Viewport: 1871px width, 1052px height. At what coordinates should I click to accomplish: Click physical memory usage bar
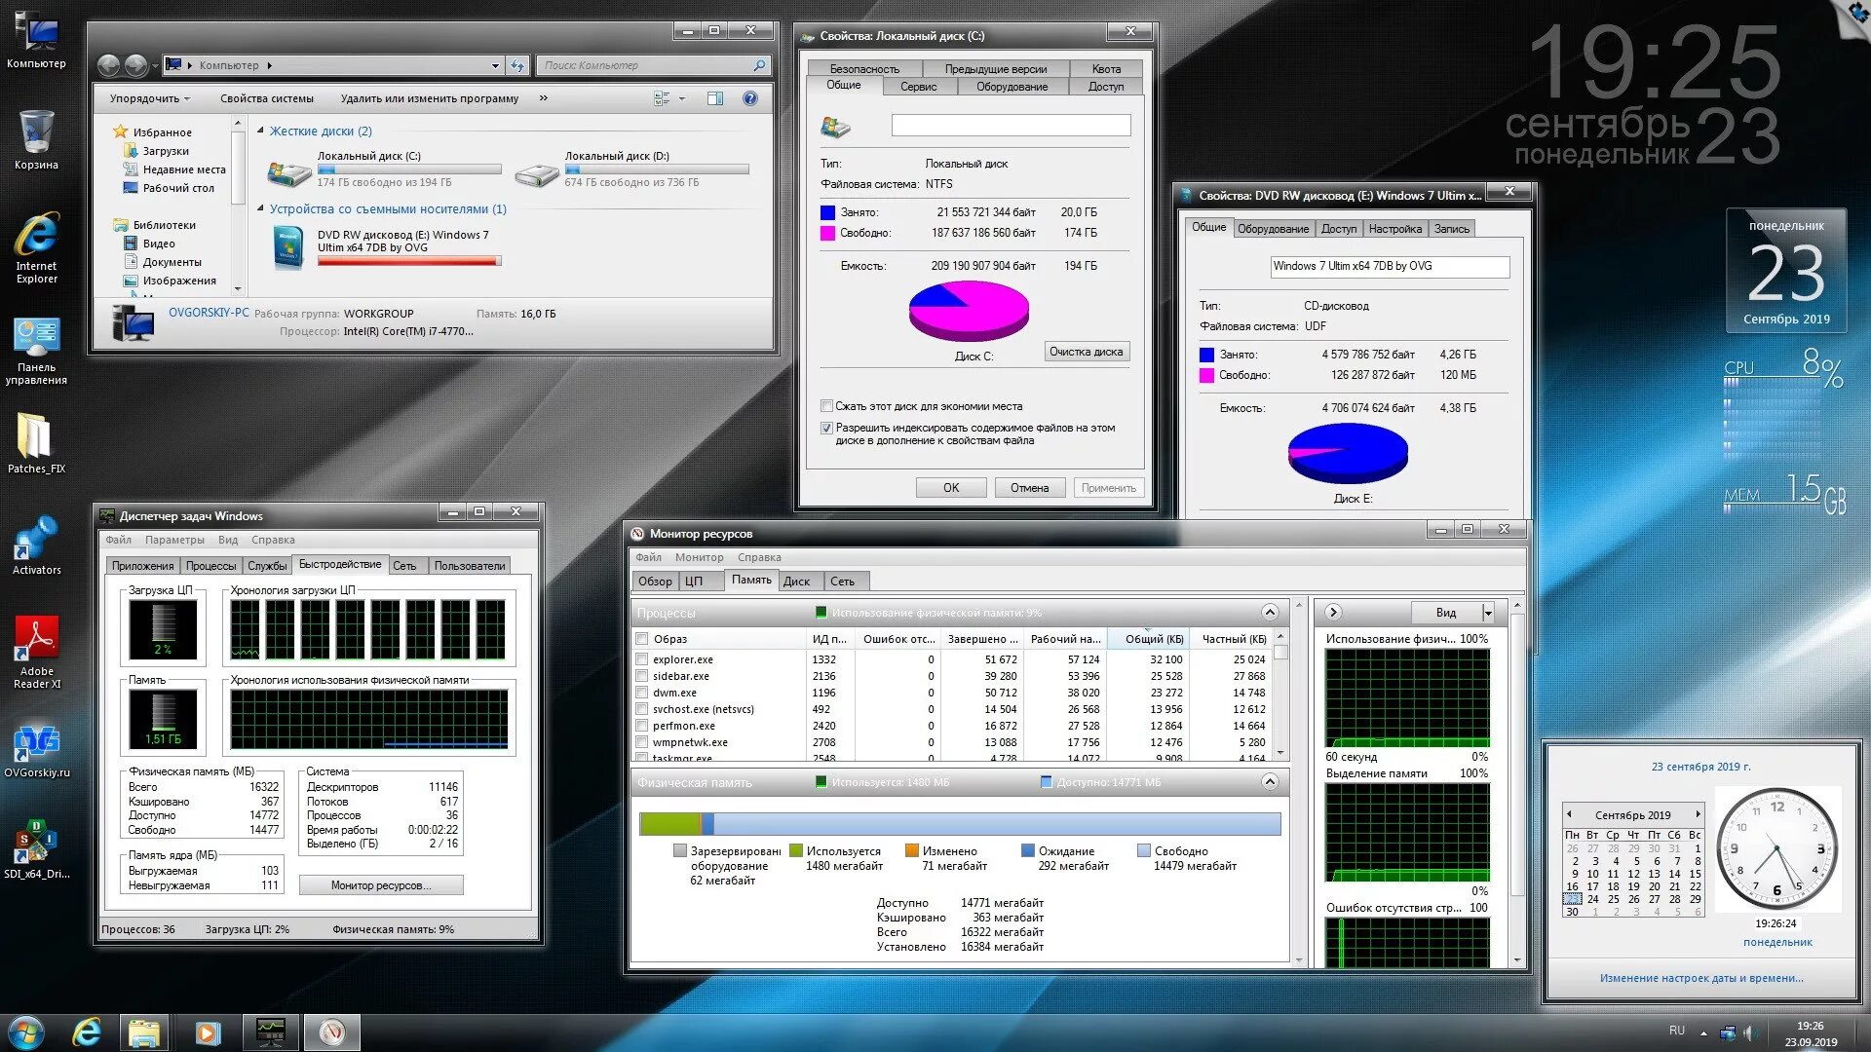coord(960,824)
